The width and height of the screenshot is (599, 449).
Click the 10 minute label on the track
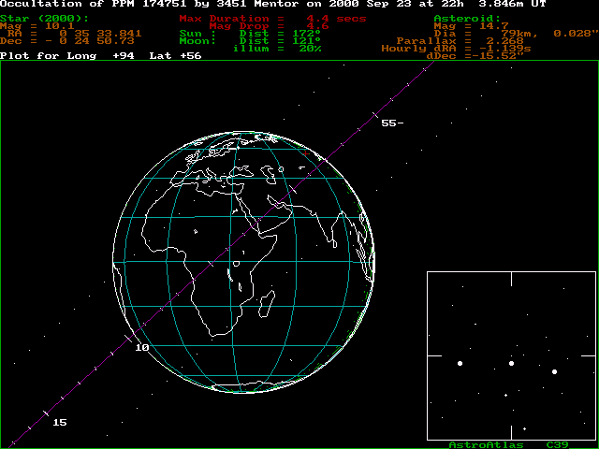(141, 348)
